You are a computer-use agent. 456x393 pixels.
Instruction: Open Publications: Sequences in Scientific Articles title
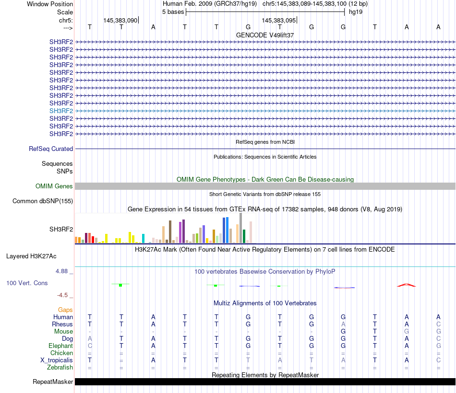pyautogui.click(x=265, y=157)
